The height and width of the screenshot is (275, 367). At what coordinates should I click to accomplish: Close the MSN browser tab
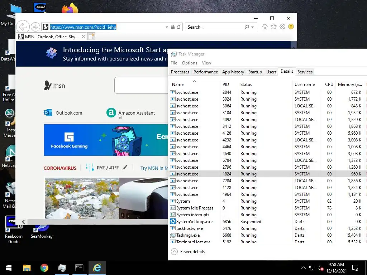point(83,37)
